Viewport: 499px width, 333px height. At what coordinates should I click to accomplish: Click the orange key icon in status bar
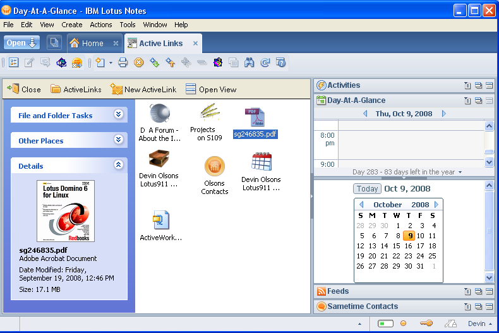coord(426,324)
